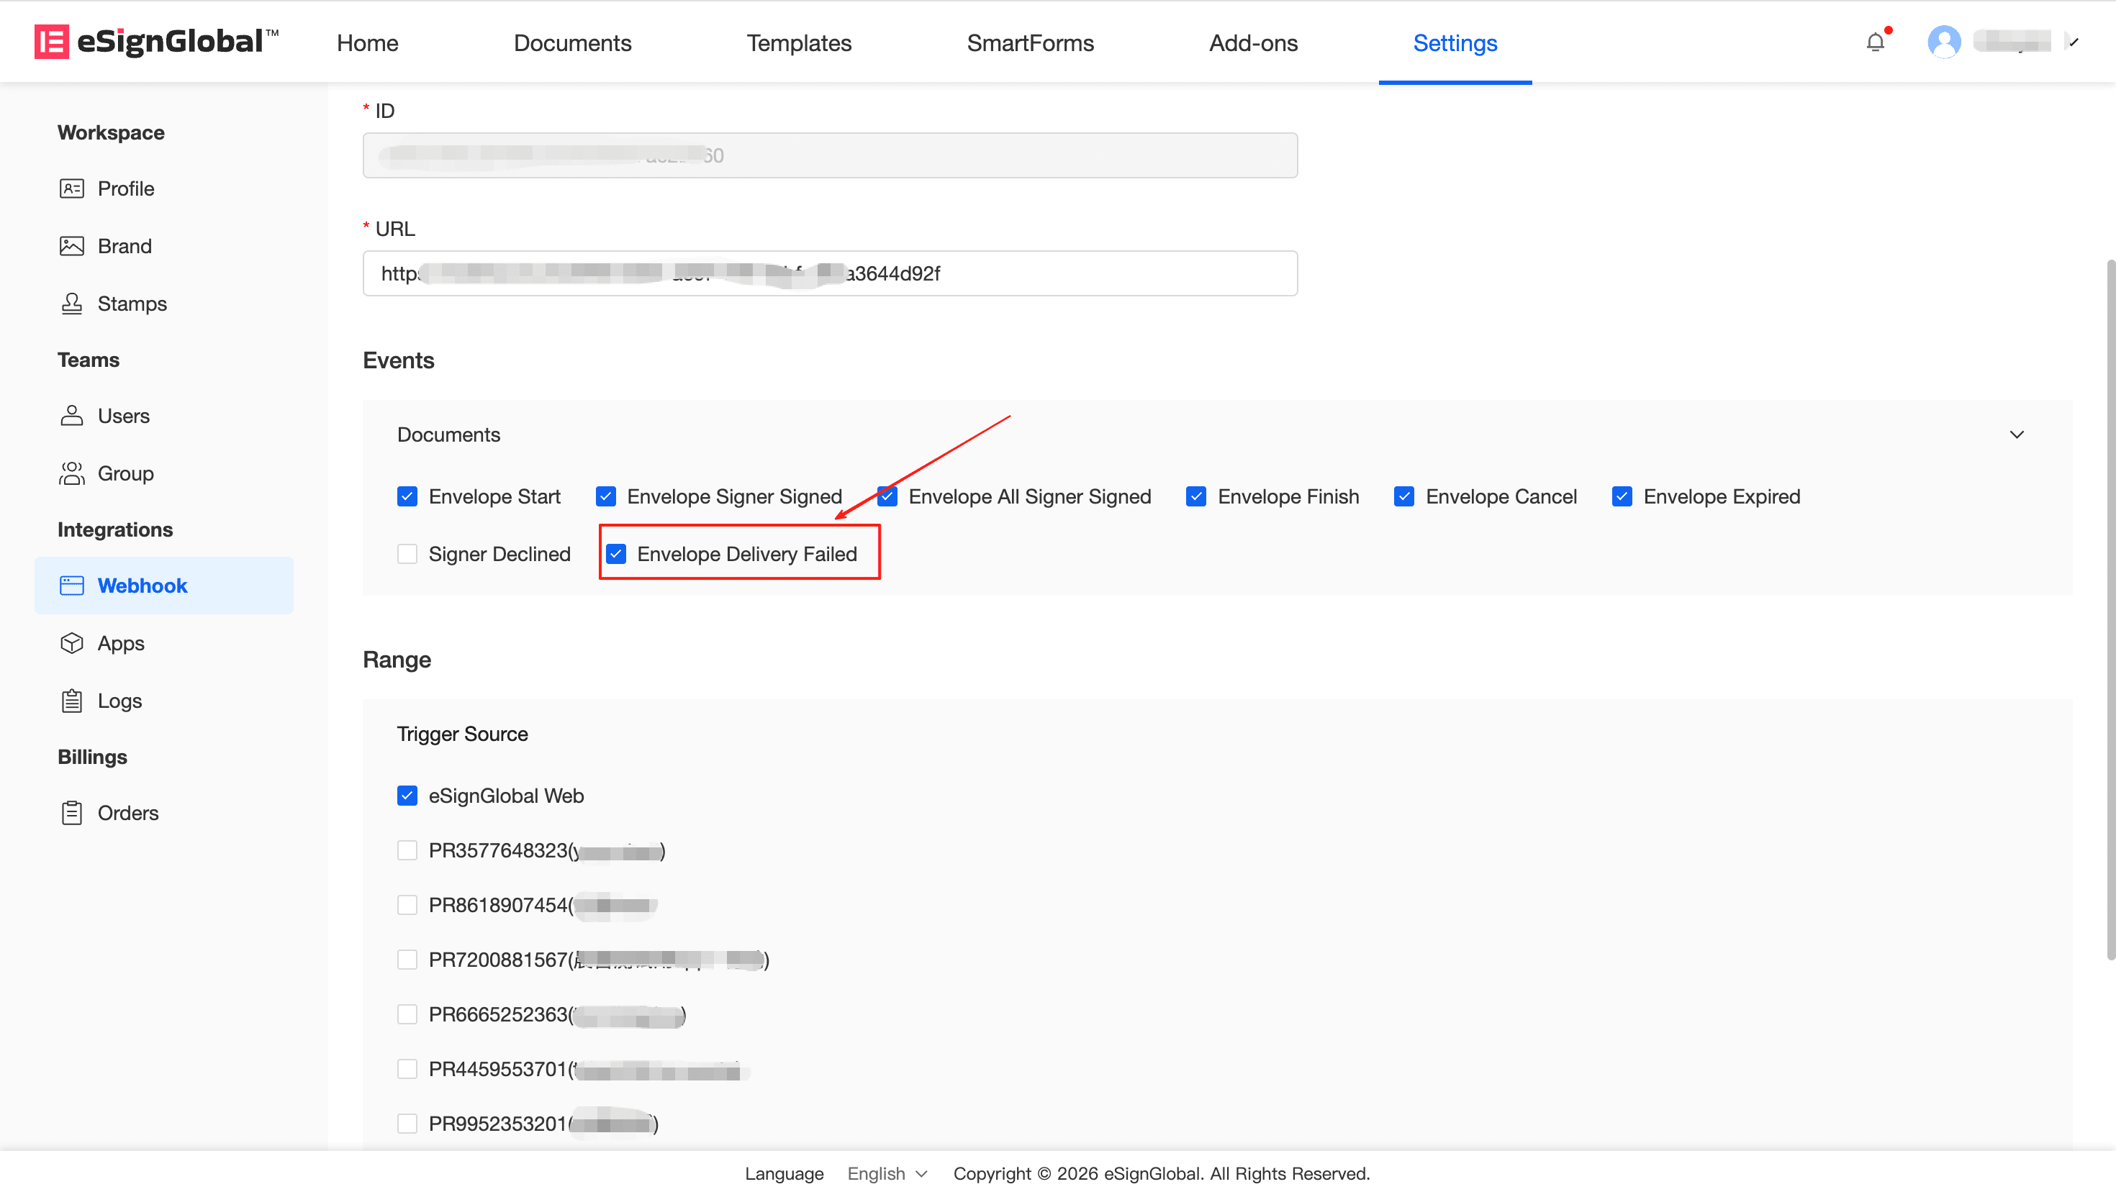Viewport: 2116px width, 1197px height.
Task: Check the PR3577648323 trigger source
Action: pos(407,850)
